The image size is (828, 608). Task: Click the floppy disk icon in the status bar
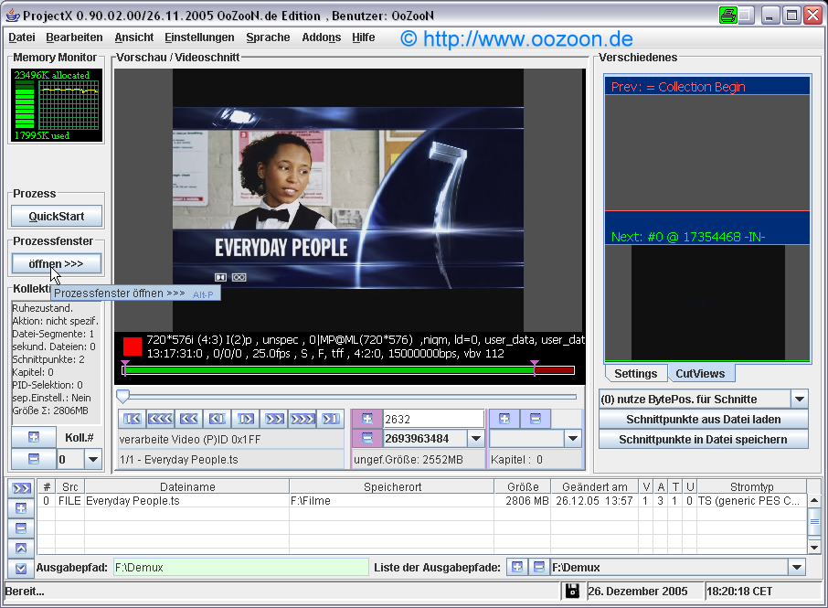click(x=572, y=592)
